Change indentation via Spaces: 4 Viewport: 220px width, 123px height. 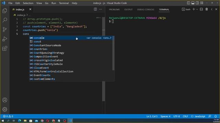click(165, 116)
